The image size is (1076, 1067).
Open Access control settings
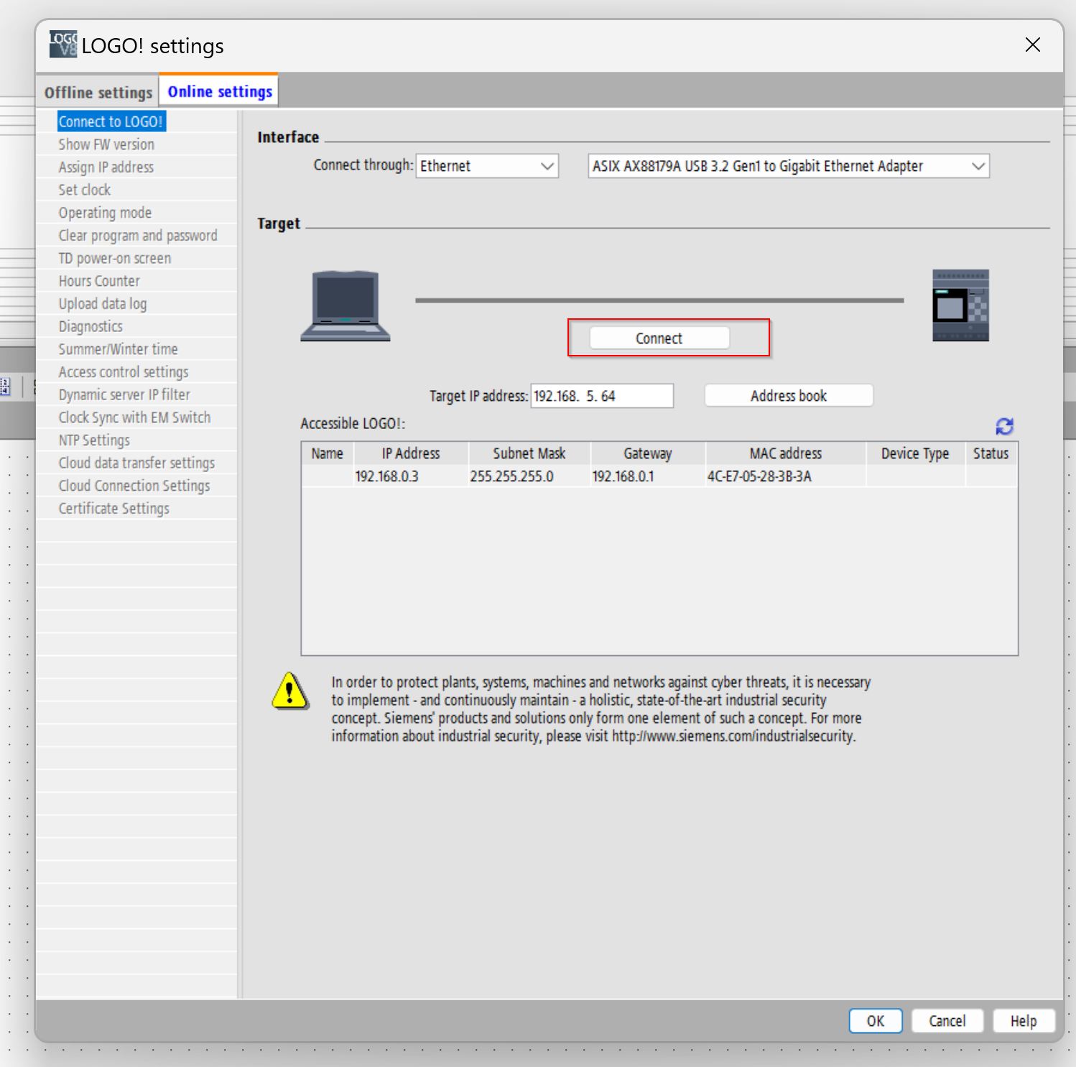pos(124,372)
